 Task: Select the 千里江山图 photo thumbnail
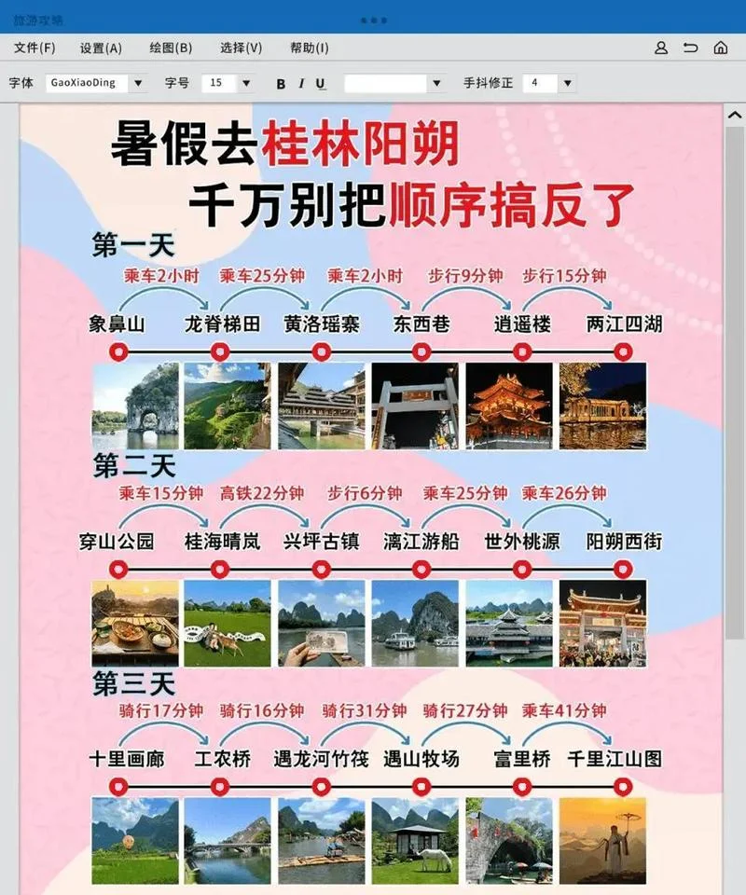click(602, 841)
